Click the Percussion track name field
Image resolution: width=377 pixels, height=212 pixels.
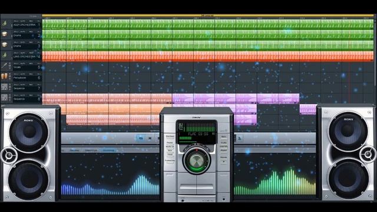[27, 78]
